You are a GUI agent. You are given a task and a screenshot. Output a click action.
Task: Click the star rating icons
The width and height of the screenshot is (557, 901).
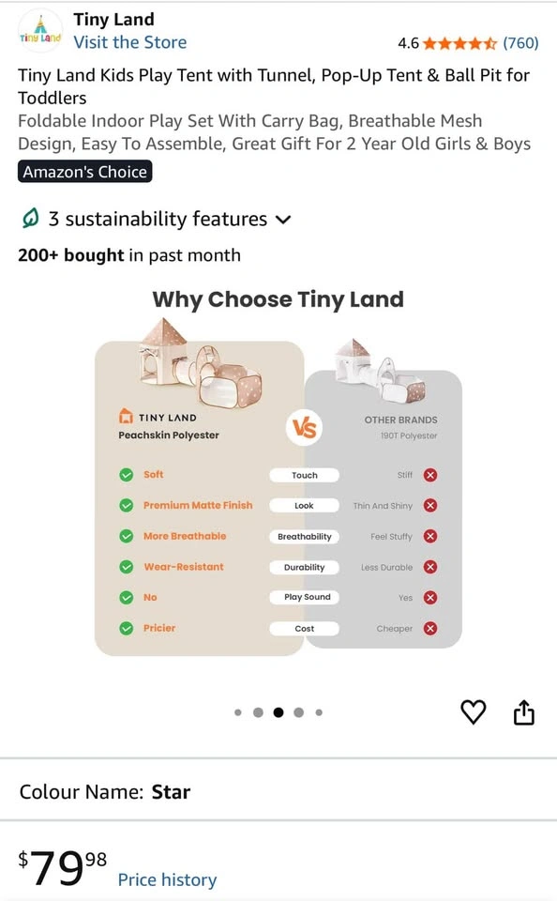click(x=459, y=43)
